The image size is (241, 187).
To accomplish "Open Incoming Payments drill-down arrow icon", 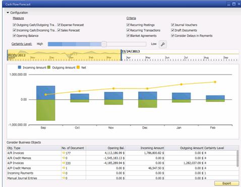I will click(x=64, y=173).
